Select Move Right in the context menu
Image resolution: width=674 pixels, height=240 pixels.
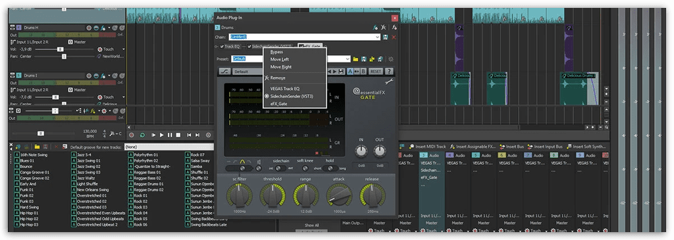[280, 67]
